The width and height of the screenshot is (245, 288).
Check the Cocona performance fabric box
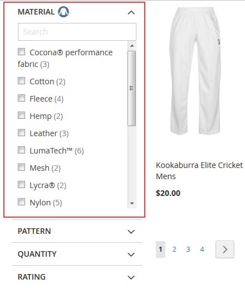click(x=21, y=52)
